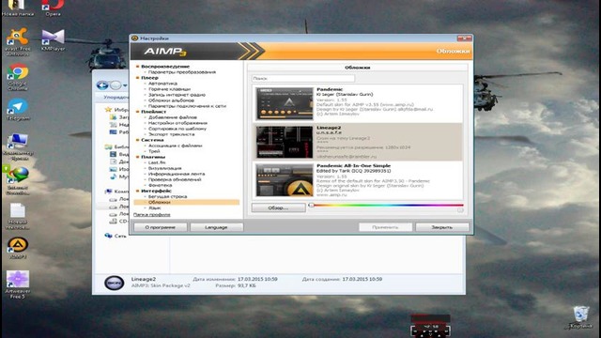Open Информационная лента settings page

point(177,174)
